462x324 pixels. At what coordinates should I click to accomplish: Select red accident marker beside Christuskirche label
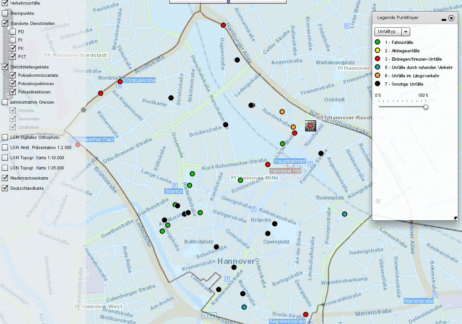(x=120, y=81)
